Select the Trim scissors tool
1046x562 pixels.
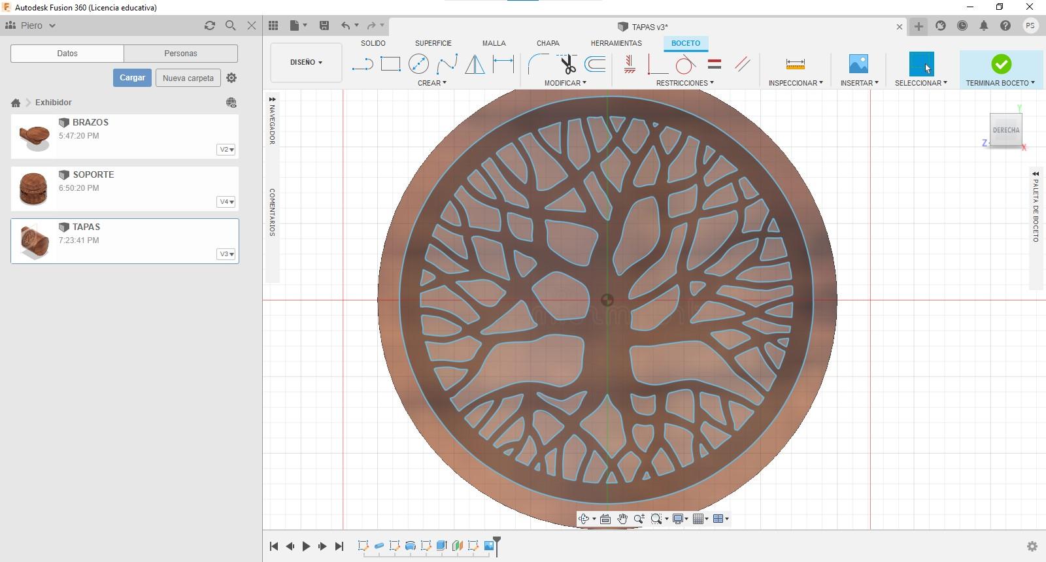(567, 64)
